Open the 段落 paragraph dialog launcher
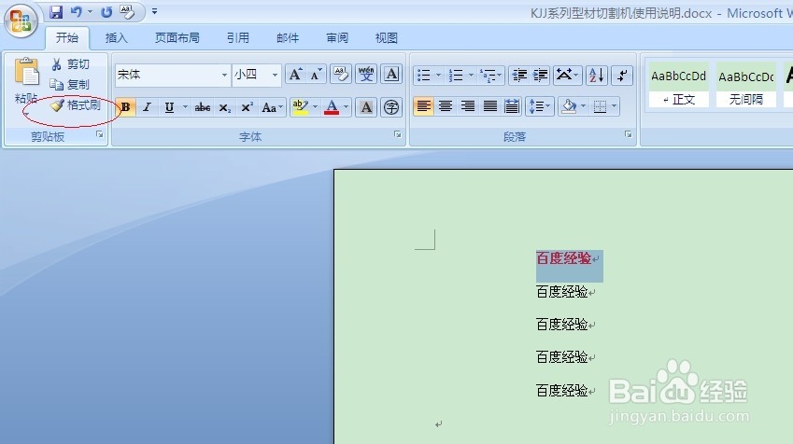This screenshot has width=793, height=444. point(628,134)
